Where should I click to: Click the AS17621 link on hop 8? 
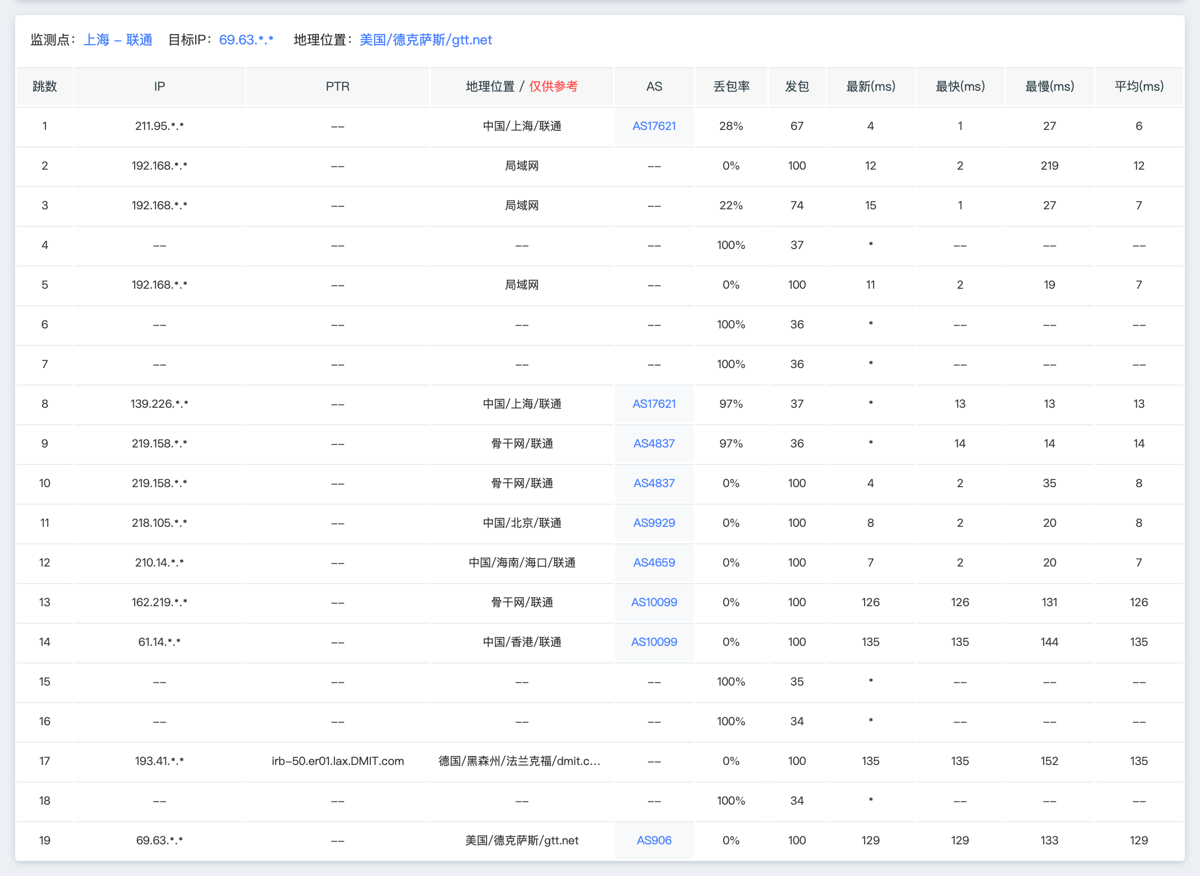(654, 404)
